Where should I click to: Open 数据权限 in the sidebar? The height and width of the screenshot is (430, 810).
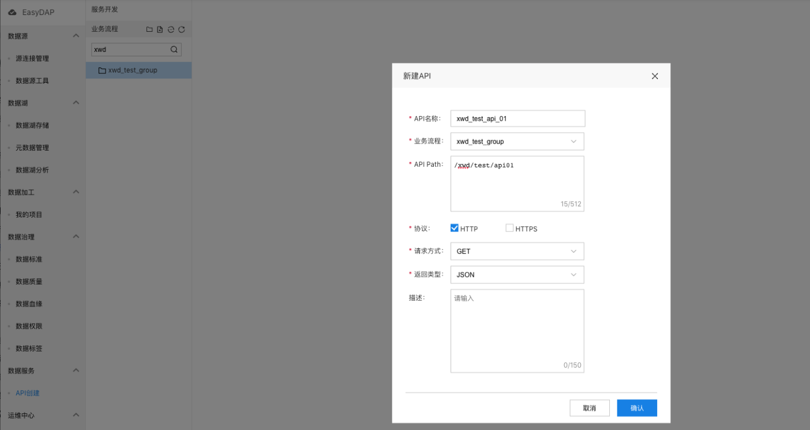29,326
